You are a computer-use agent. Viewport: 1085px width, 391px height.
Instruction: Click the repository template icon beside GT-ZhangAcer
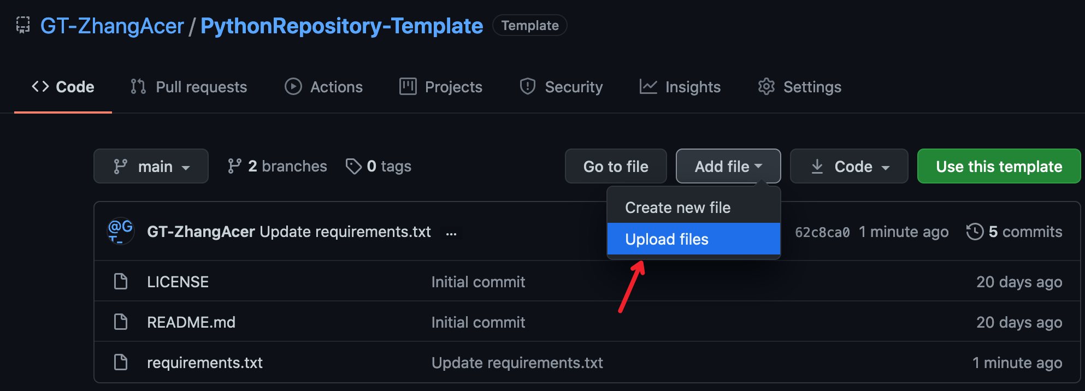pos(23,25)
